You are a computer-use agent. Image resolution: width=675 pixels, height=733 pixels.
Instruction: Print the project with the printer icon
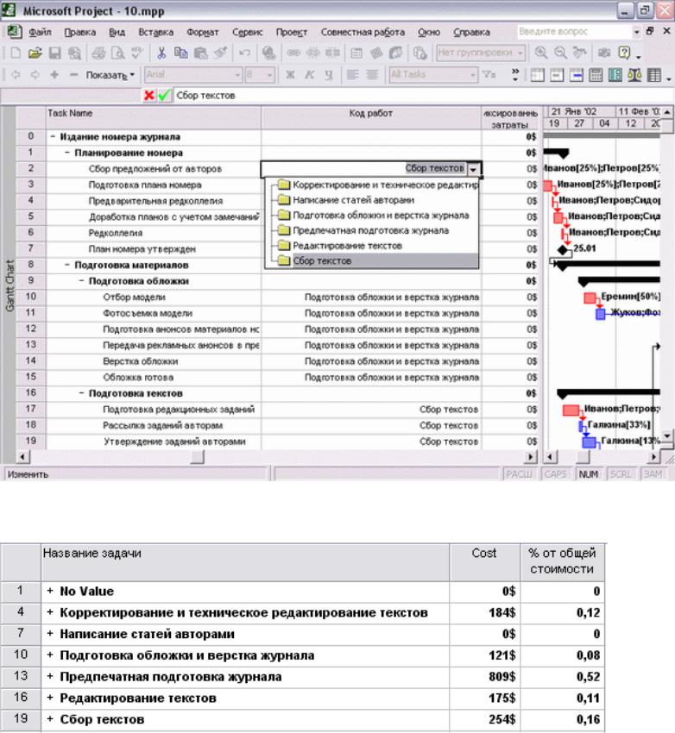tap(98, 53)
